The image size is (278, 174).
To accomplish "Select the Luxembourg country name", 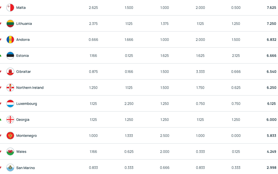I will coord(27,104).
